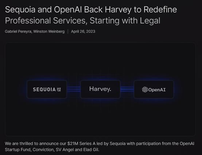Click the headline line 'Sequoia and OpenAI Back Harvey'
The height and width of the screenshot is (155, 202).
pos(68,9)
